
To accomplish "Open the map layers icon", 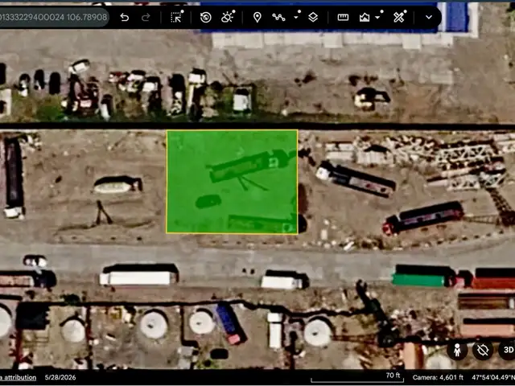I will [x=313, y=17].
